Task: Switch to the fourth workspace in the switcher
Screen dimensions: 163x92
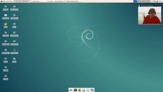Action: tap(148, 1)
